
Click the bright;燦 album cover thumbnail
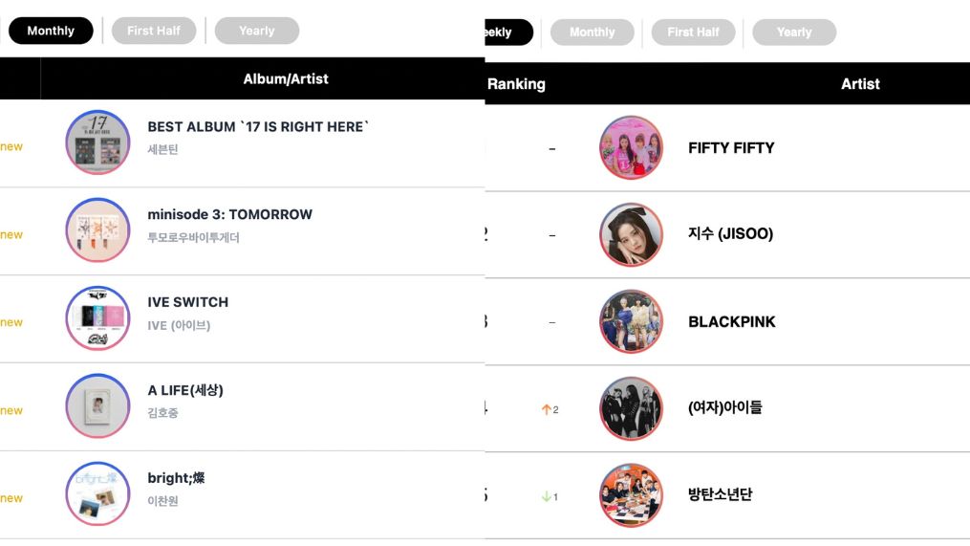(97, 493)
